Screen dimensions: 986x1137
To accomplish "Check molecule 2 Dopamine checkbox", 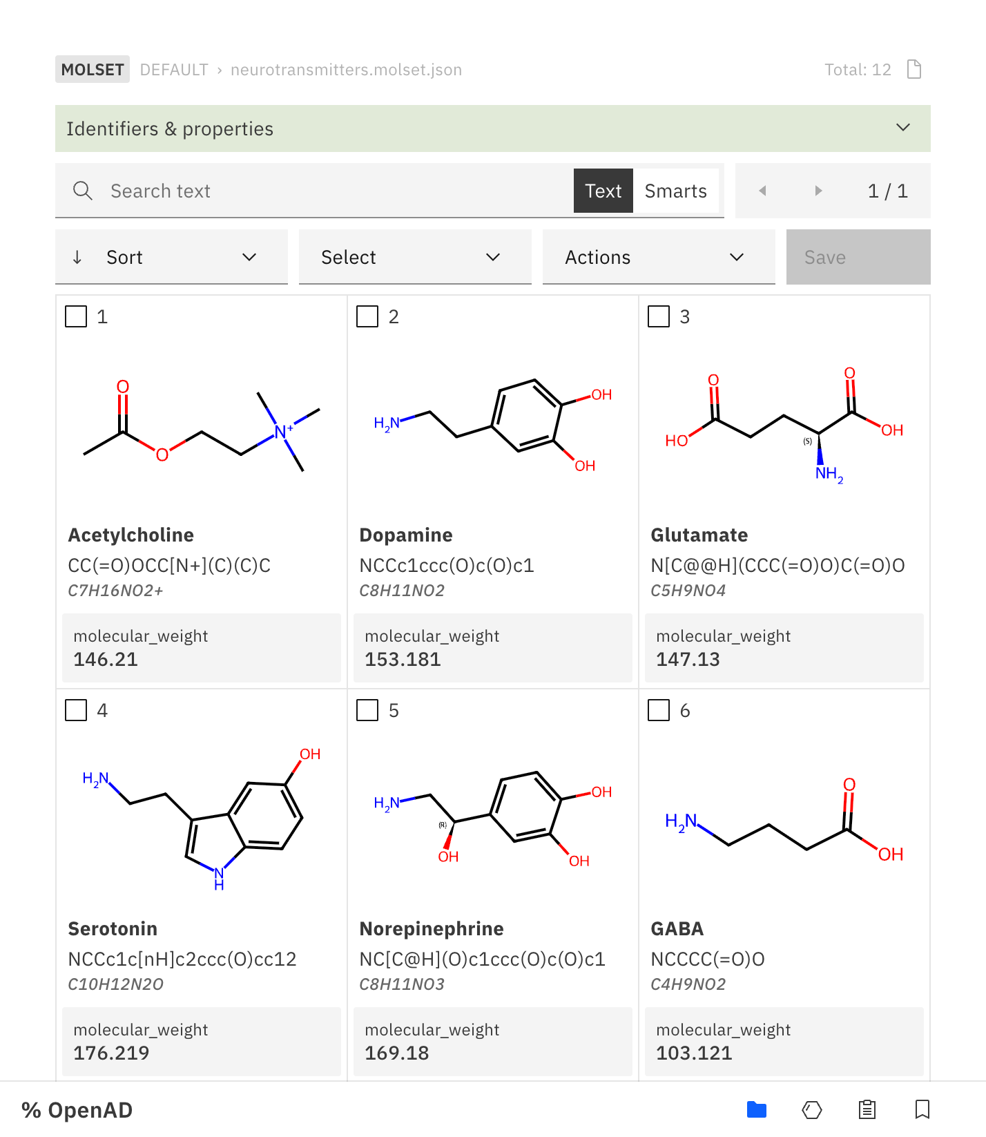I will (x=367, y=316).
